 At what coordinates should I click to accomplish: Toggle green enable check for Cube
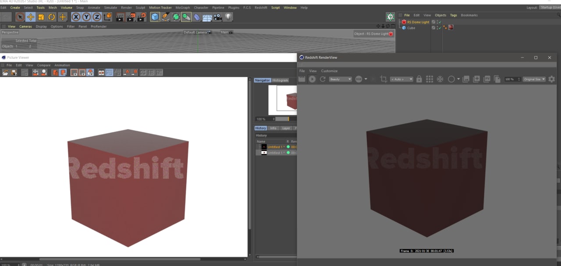[x=439, y=28]
